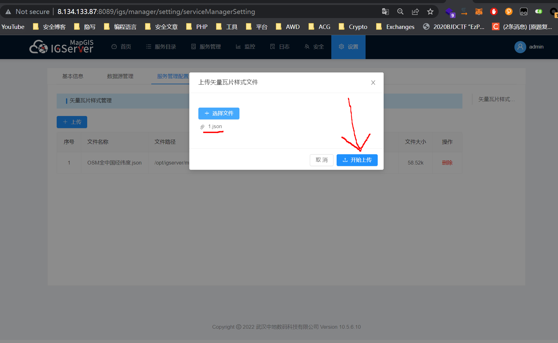The width and height of the screenshot is (558, 343).
Task: Click the MapGIS IGServer logo
Action: tap(61, 47)
